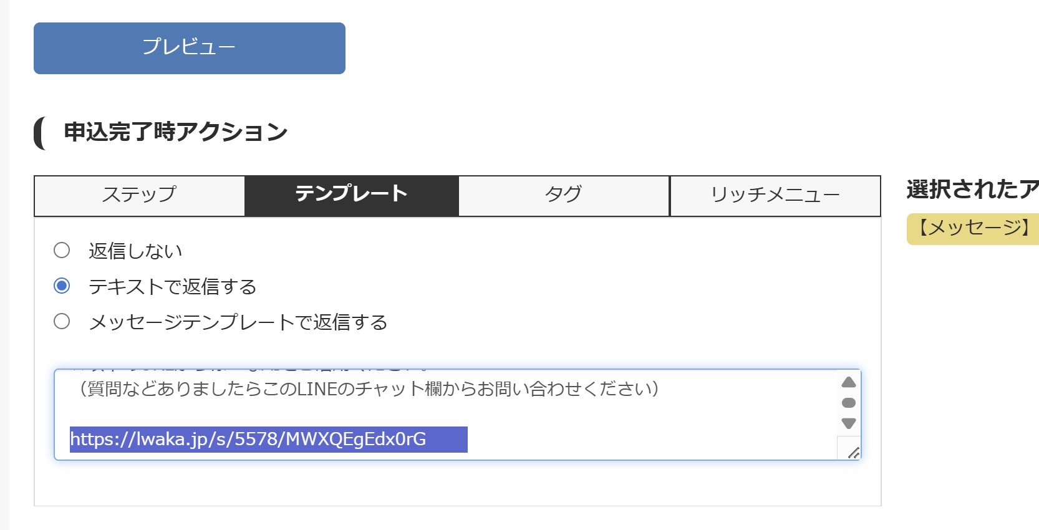Switch to the ステップ tab
This screenshot has height=530, width=1039.
(x=140, y=196)
